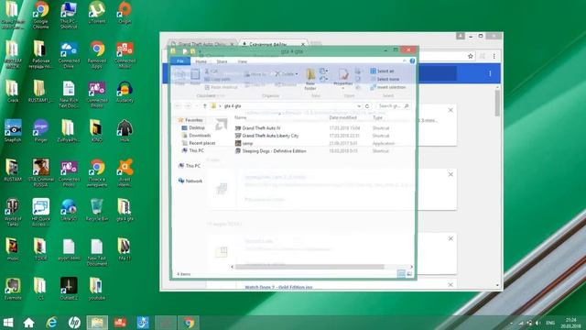
Task: Bookmark page with Chrome star icon
Action: pos(470,56)
